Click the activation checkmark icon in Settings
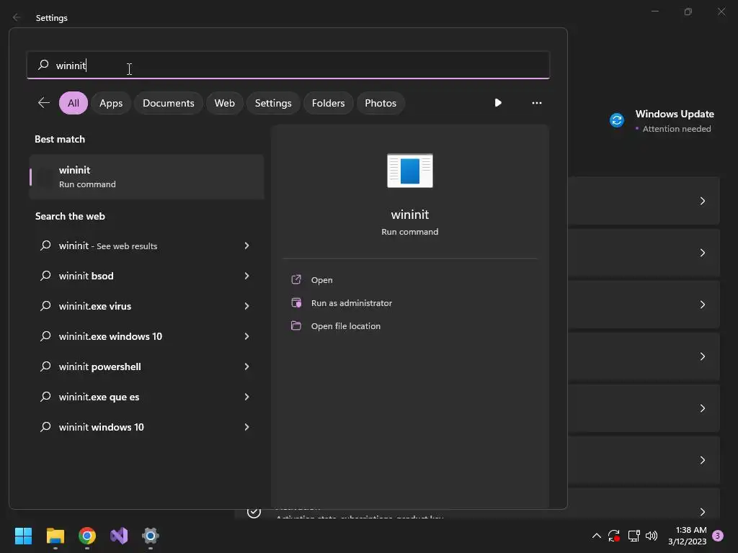 point(254,512)
